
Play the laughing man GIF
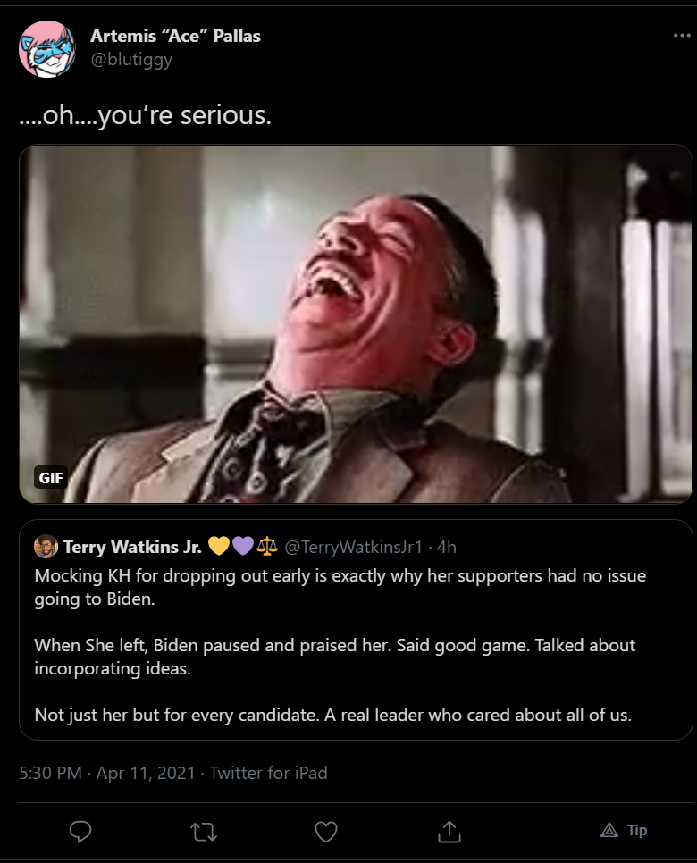pos(356,324)
